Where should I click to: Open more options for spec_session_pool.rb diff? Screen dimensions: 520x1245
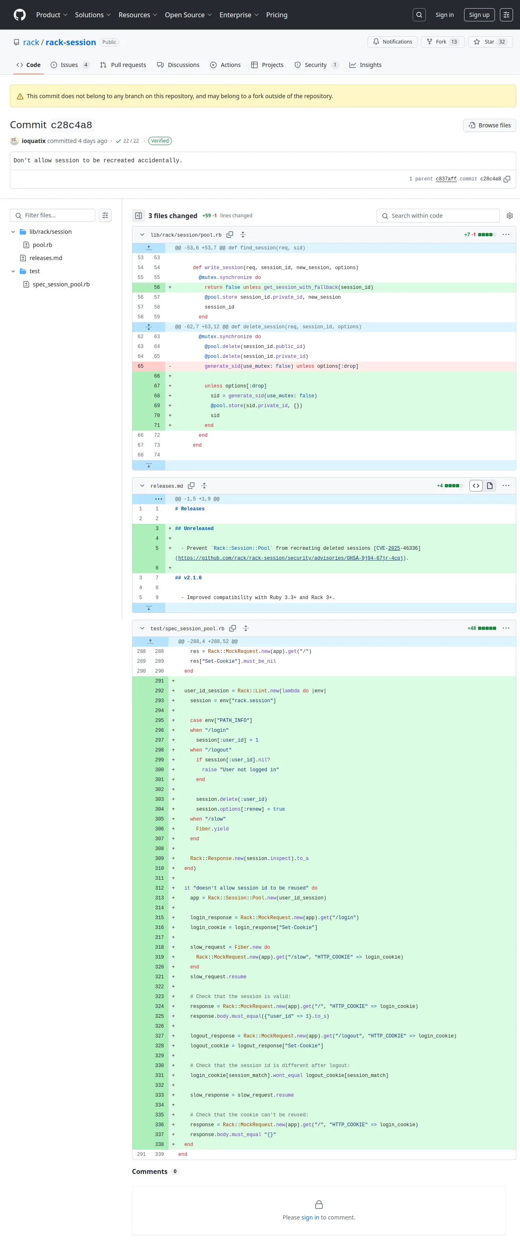[506, 628]
